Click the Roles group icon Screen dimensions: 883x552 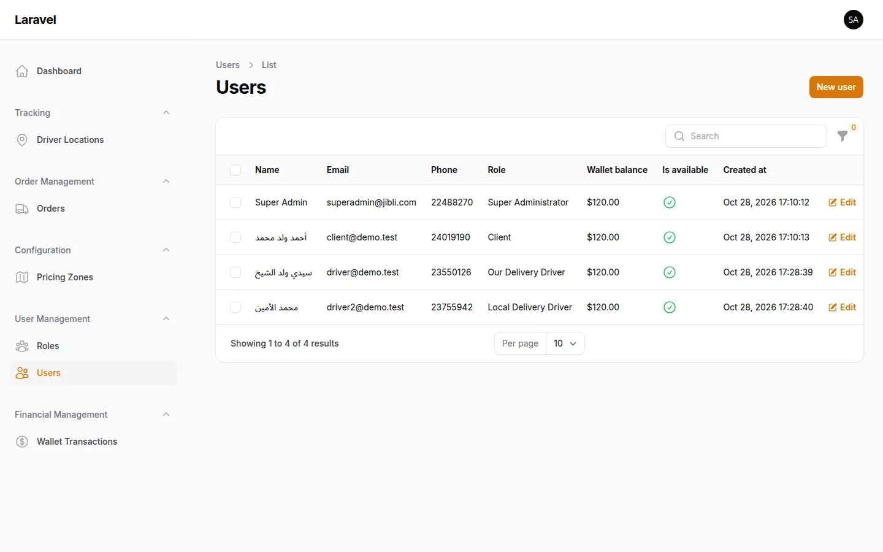pos(22,346)
